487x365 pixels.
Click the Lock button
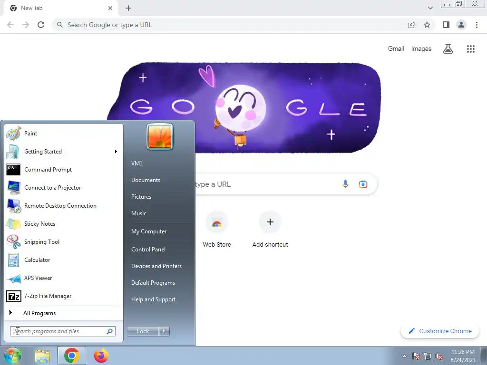(x=143, y=331)
